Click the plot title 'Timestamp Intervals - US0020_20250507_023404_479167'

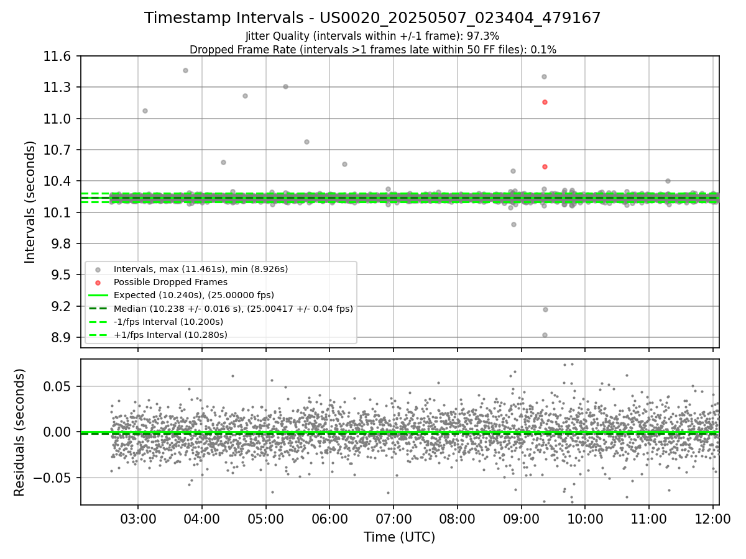click(372, 18)
